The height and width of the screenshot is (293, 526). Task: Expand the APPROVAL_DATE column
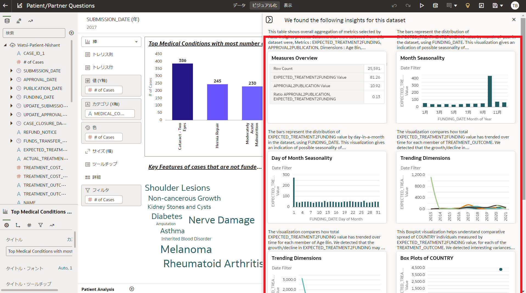click(x=11, y=79)
